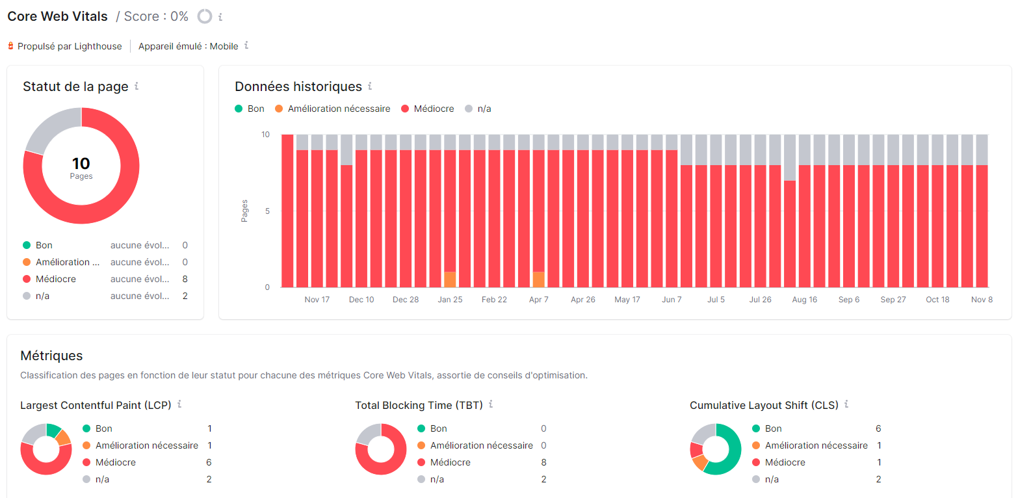
Task: Click CLS Amélioration nécessaire row
Action: (x=816, y=445)
